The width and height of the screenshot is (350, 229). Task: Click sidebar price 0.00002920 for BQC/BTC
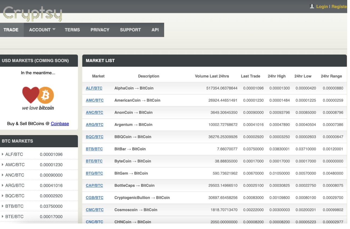(51, 196)
